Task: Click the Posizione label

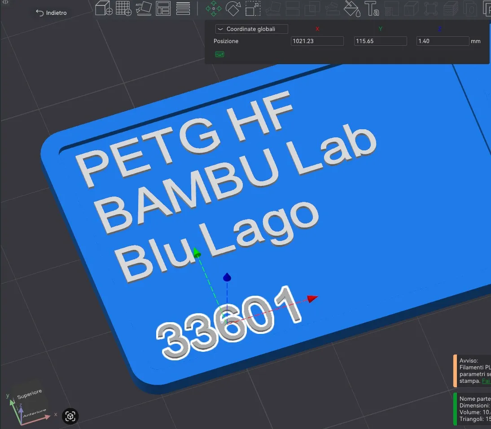Action: point(226,41)
